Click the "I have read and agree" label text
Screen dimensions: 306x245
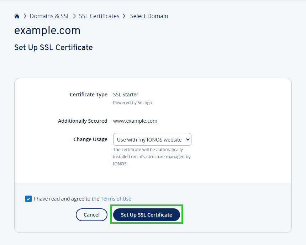[67, 199]
